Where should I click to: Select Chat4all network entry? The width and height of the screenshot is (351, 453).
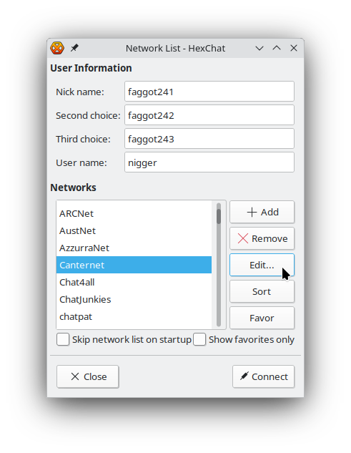[x=134, y=282]
